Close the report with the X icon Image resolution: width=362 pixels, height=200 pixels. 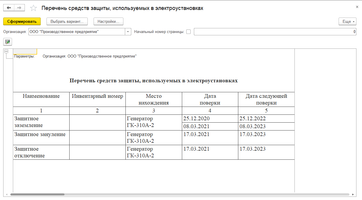pos(357,7)
